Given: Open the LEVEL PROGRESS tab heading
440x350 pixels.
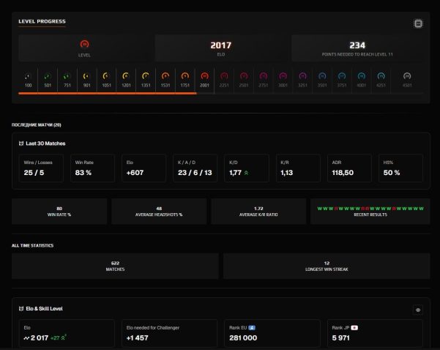Looking at the screenshot, I should (42, 21).
